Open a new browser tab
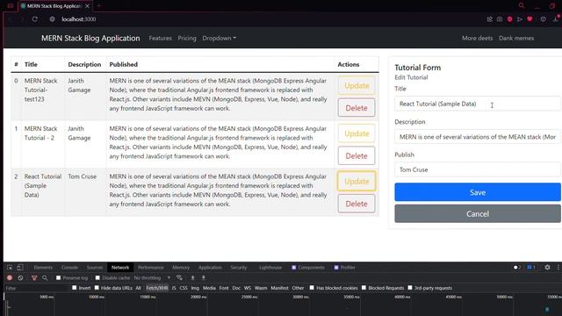Image resolution: width=562 pixels, height=316 pixels. coord(99,6)
